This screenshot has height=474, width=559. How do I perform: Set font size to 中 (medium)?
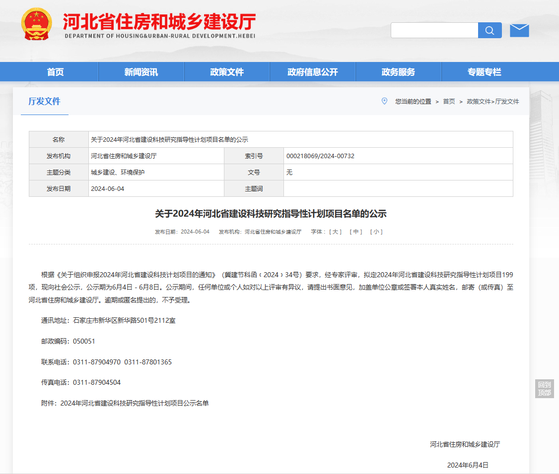click(356, 232)
